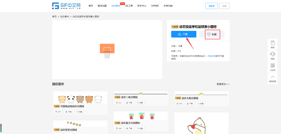Open the summer cold drinks thumbnail
Image resolution: width=281 pixels, height=134 pixels.
pos(141,116)
